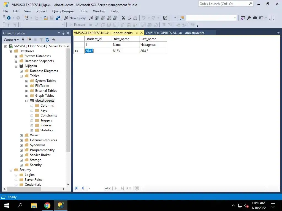Collapse the Nijigaku database node
282x211 pixels.
point(16,66)
